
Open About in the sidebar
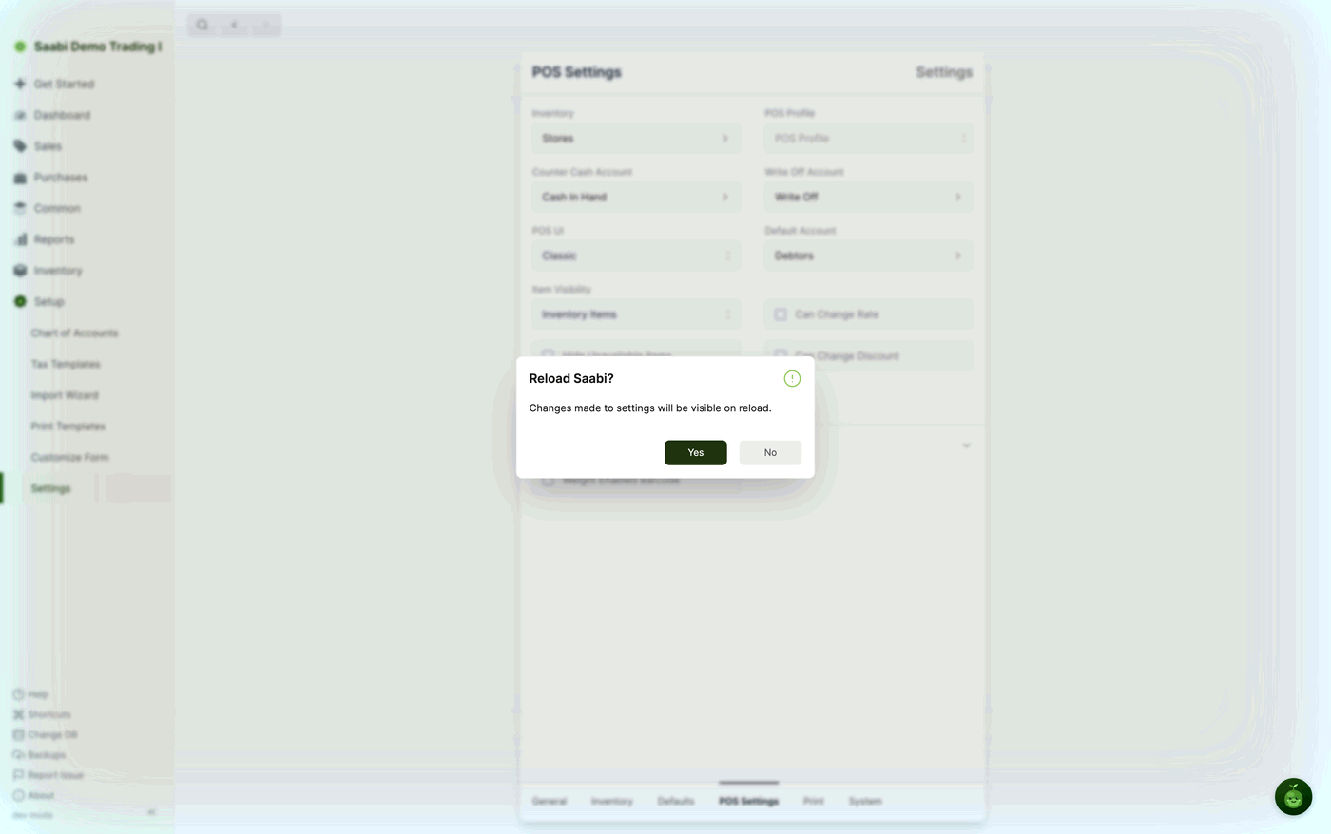pyautogui.click(x=33, y=795)
